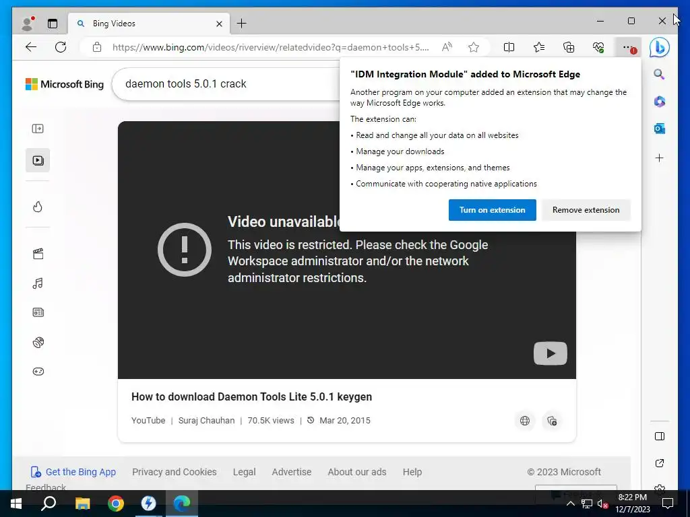This screenshot has width=690, height=517.
Task: Open About our ads link
Action: pyautogui.click(x=357, y=472)
